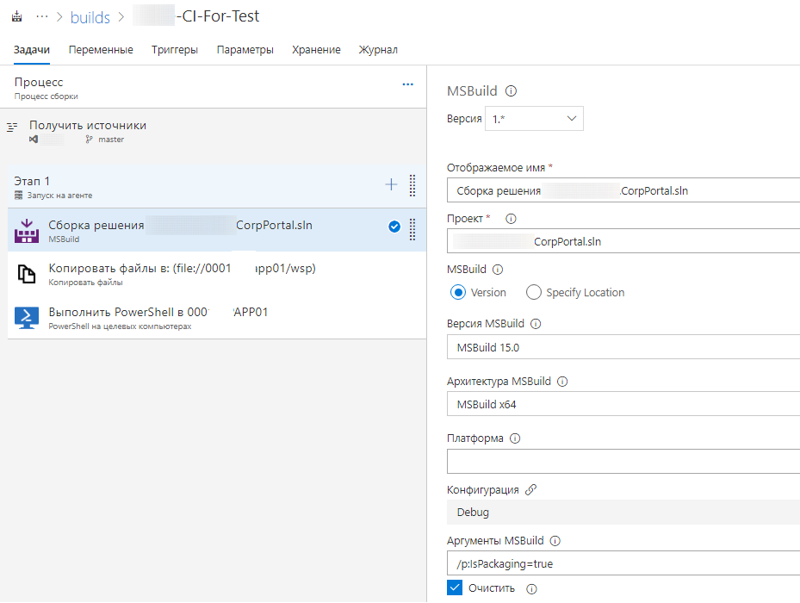Click the plus icon to add task to Этап 1
The height and width of the screenshot is (603, 800).
(x=391, y=184)
